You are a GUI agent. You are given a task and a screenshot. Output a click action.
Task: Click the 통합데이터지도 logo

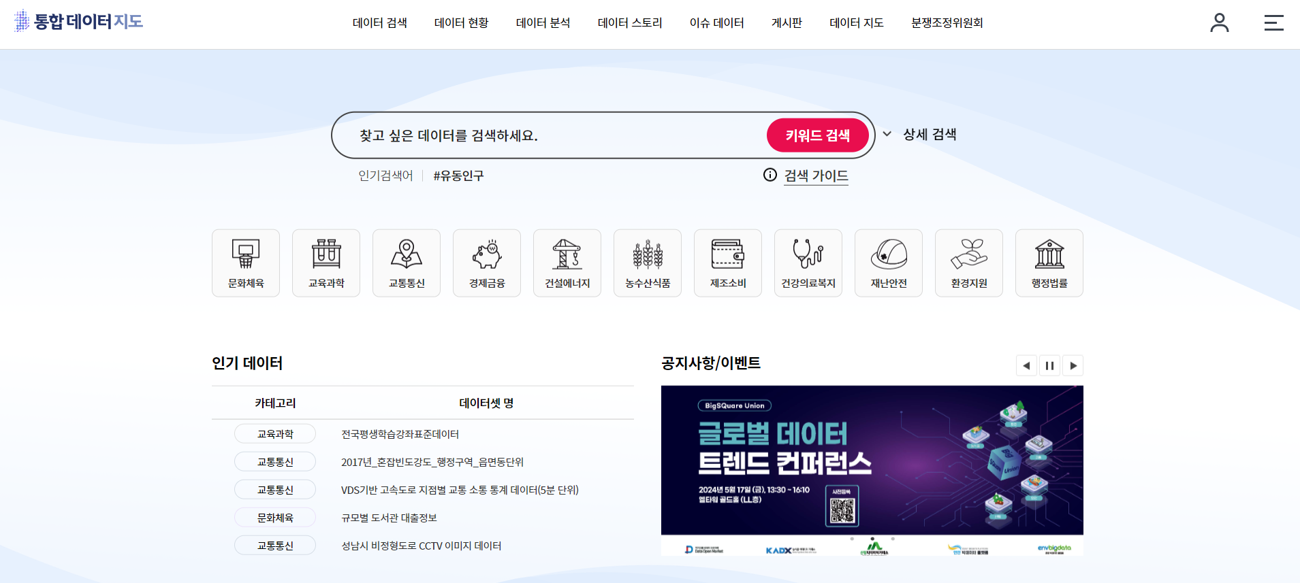78,21
